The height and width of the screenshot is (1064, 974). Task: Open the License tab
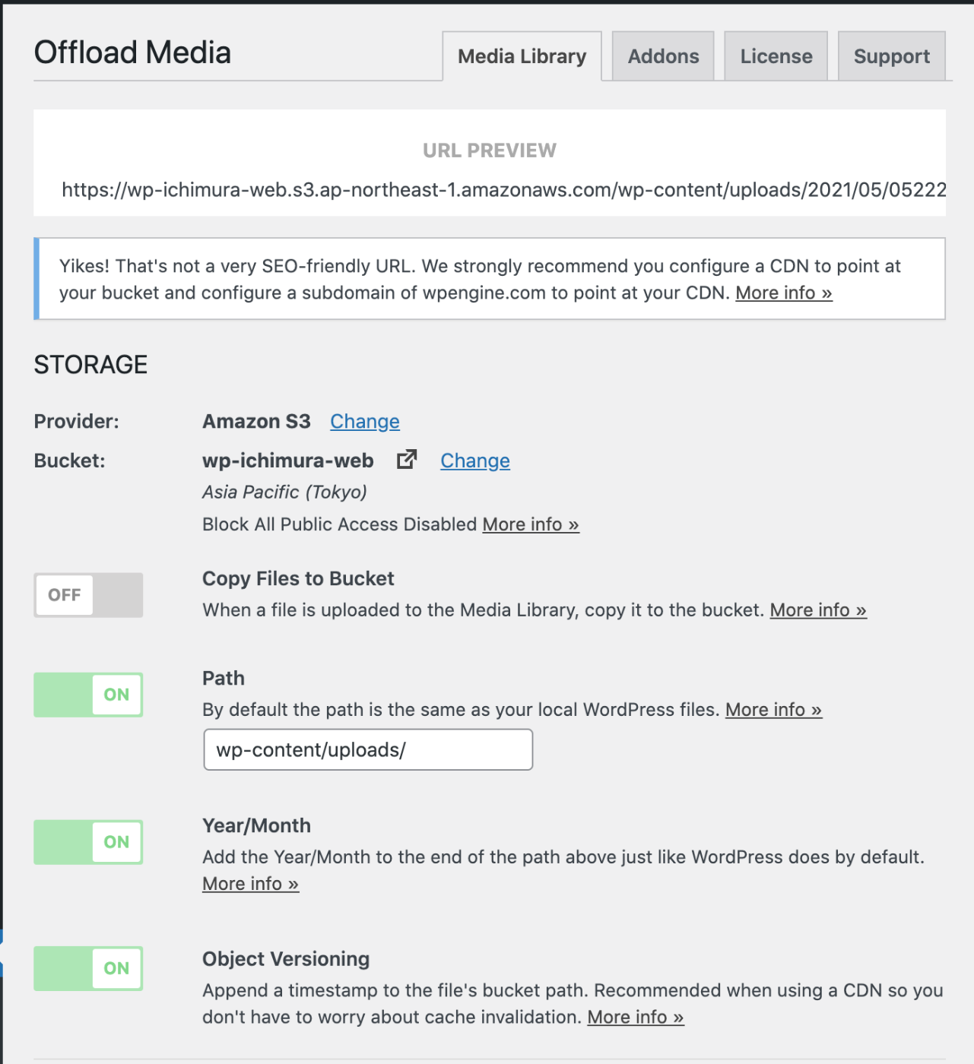(x=776, y=56)
